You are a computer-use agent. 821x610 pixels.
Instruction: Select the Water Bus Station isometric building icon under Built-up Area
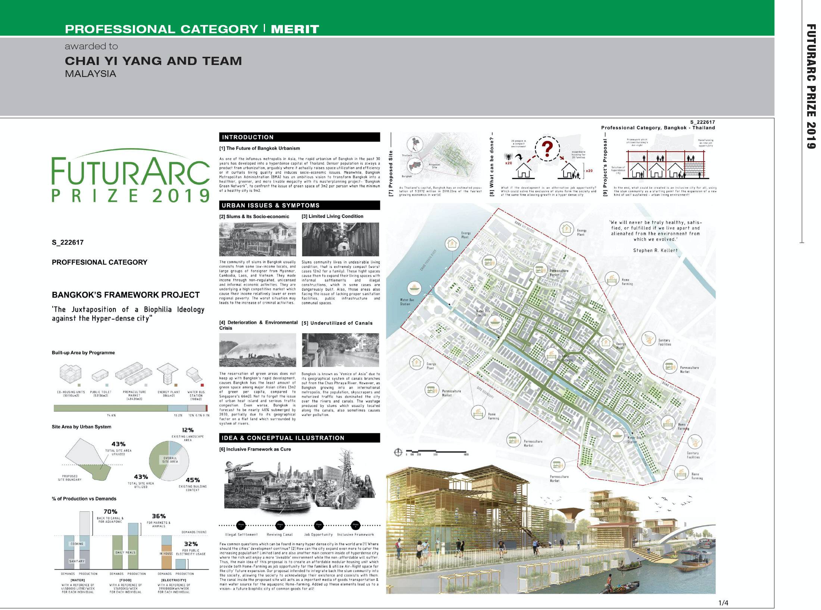195,374
